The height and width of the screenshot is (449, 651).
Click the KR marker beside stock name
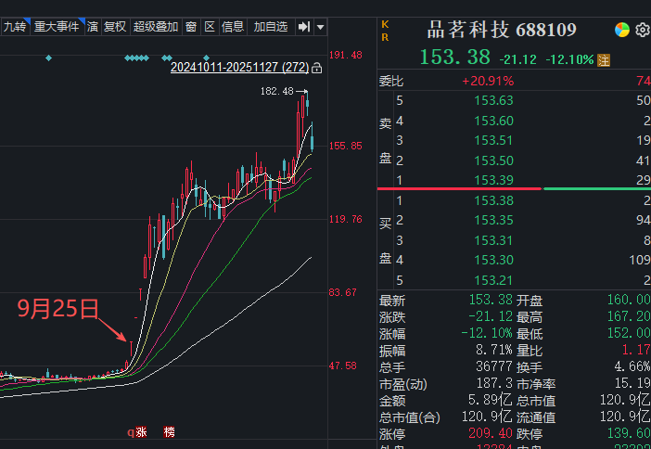(x=385, y=32)
